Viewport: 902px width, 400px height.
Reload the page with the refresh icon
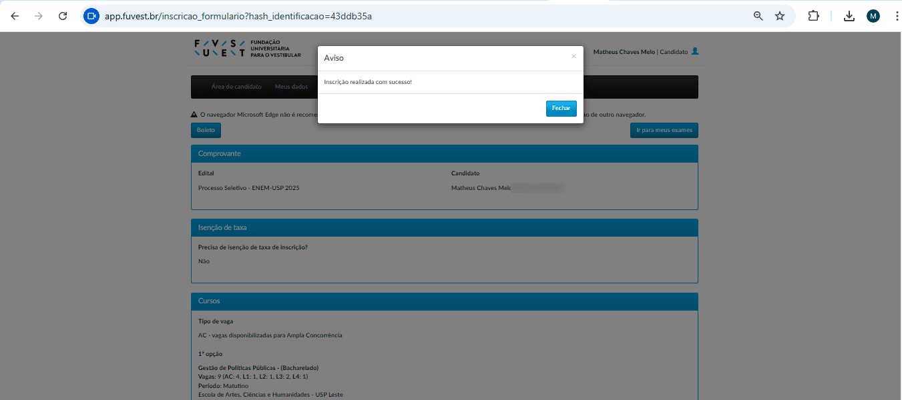click(63, 16)
